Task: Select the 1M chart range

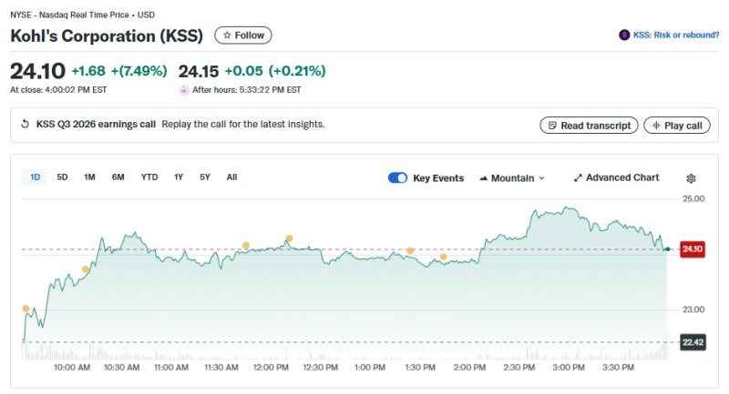Action: 89,177
